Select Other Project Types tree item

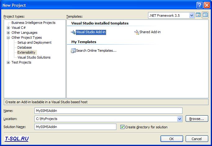pos(27,38)
